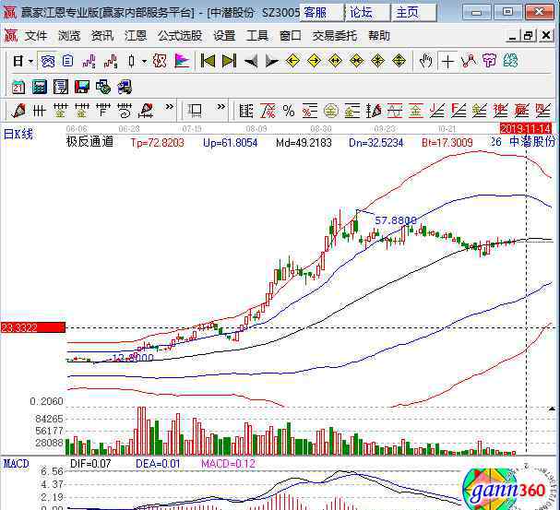Click the 日K线 chart label
Image resolution: width=560 pixels, height=510 pixels.
pos(18,135)
